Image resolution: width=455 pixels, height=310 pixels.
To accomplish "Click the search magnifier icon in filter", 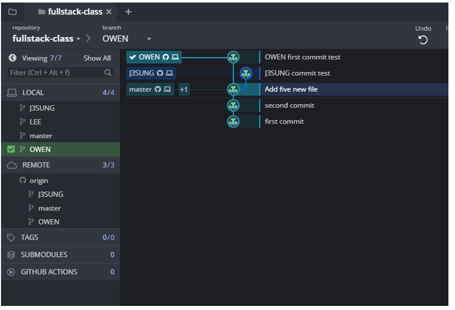I will (107, 72).
